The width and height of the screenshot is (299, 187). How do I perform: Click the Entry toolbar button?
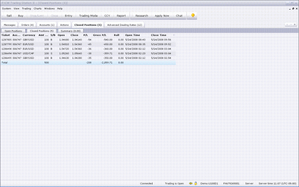coord(68,16)
